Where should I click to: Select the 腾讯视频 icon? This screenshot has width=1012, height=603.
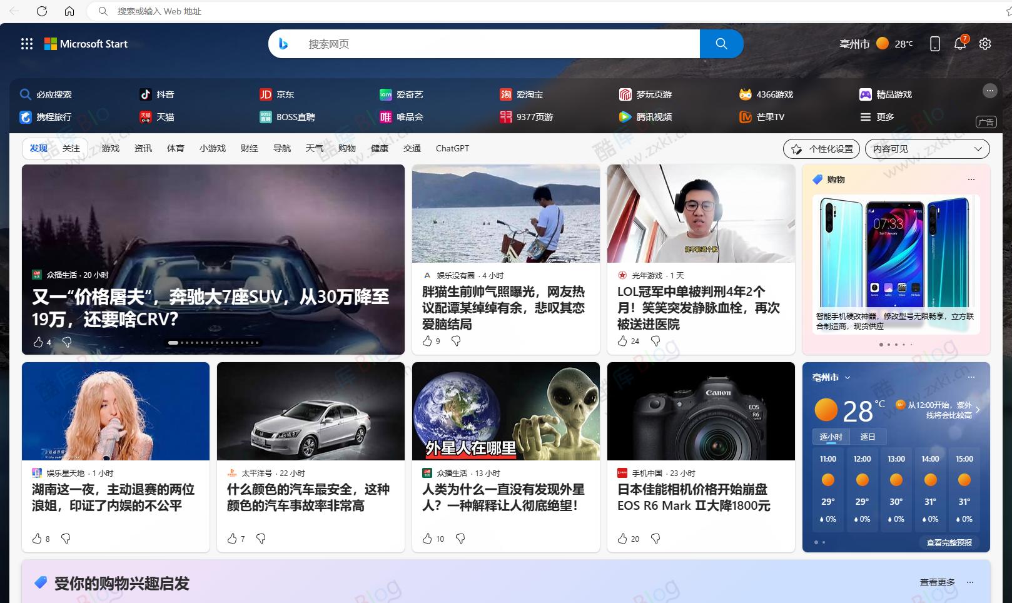point(625,117)
